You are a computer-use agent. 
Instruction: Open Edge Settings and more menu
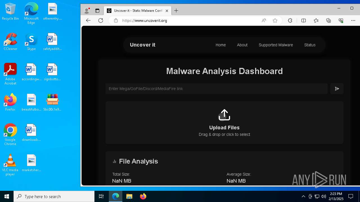353,20
